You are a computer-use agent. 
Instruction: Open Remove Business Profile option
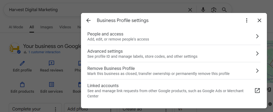pyautogui.click(x=174, y=71)
